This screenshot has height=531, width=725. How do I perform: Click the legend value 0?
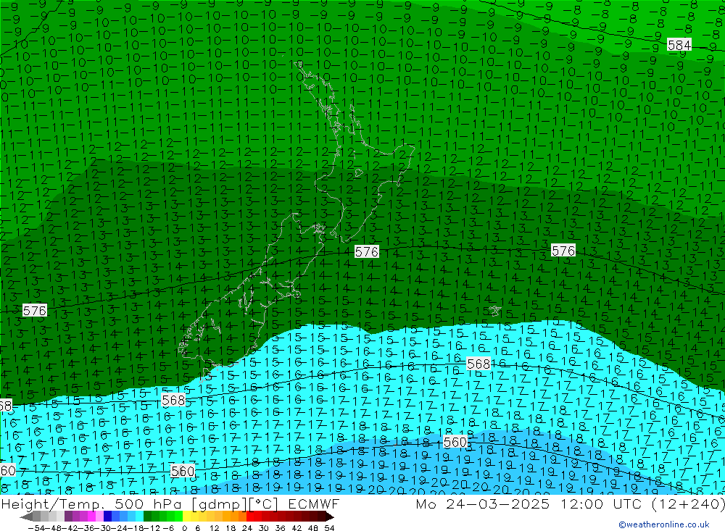click(x=184, y=528)
